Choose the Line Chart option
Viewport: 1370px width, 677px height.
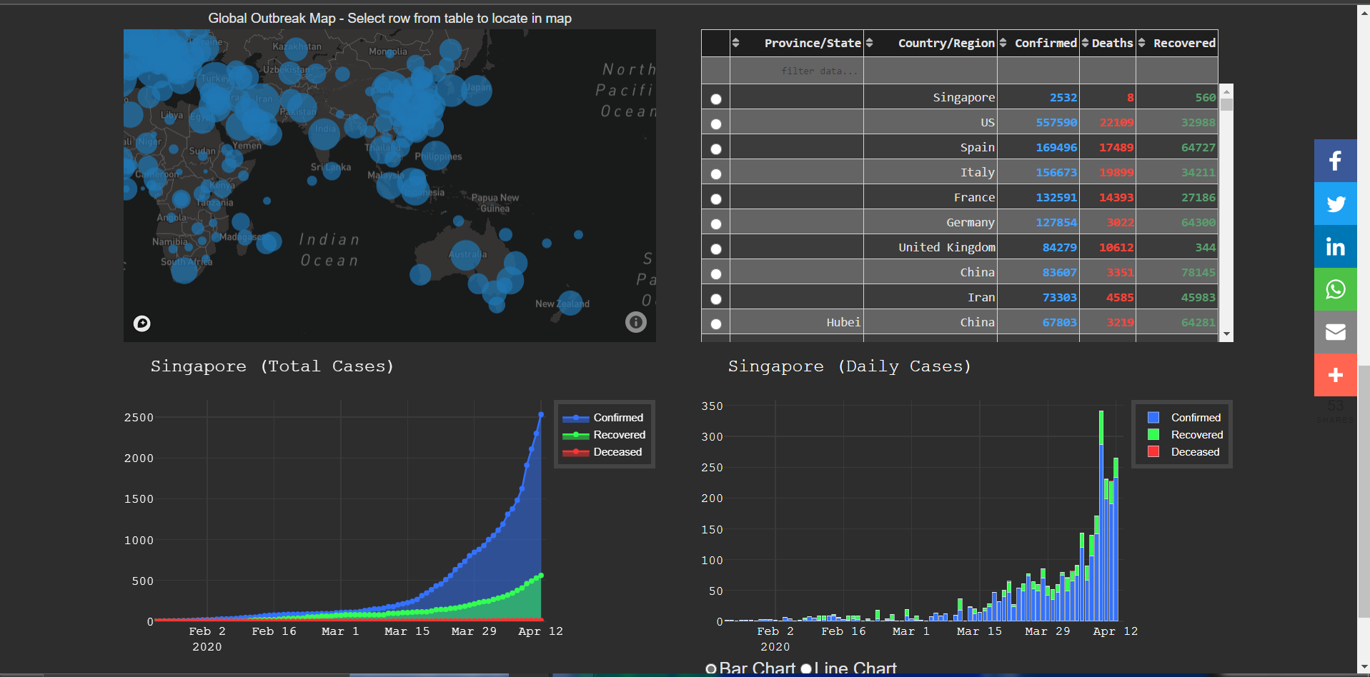(806, 669)
